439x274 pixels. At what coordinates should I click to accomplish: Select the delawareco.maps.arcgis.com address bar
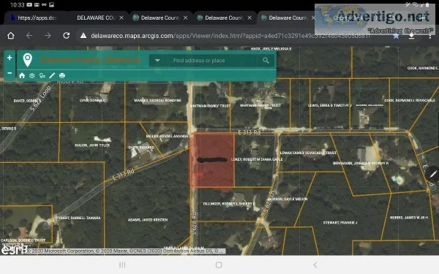coord(230,36)
